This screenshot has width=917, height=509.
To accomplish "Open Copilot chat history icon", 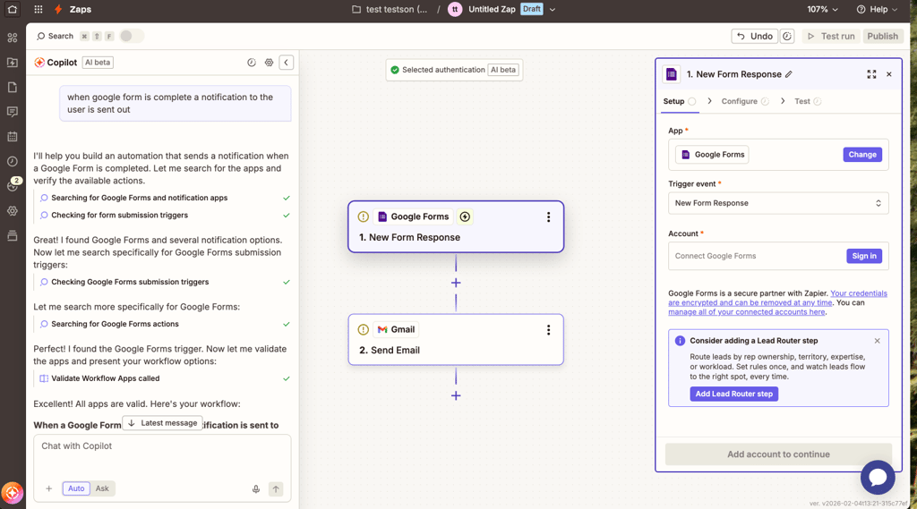I will 252,63.
